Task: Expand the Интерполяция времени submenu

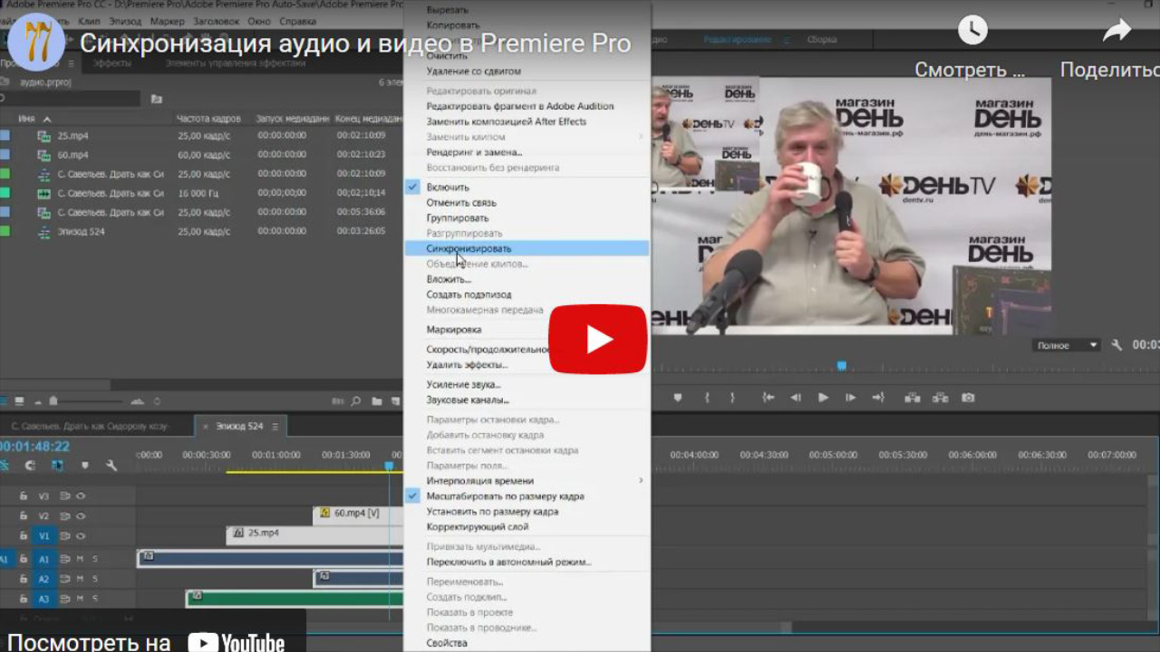Action: (526, 481)
